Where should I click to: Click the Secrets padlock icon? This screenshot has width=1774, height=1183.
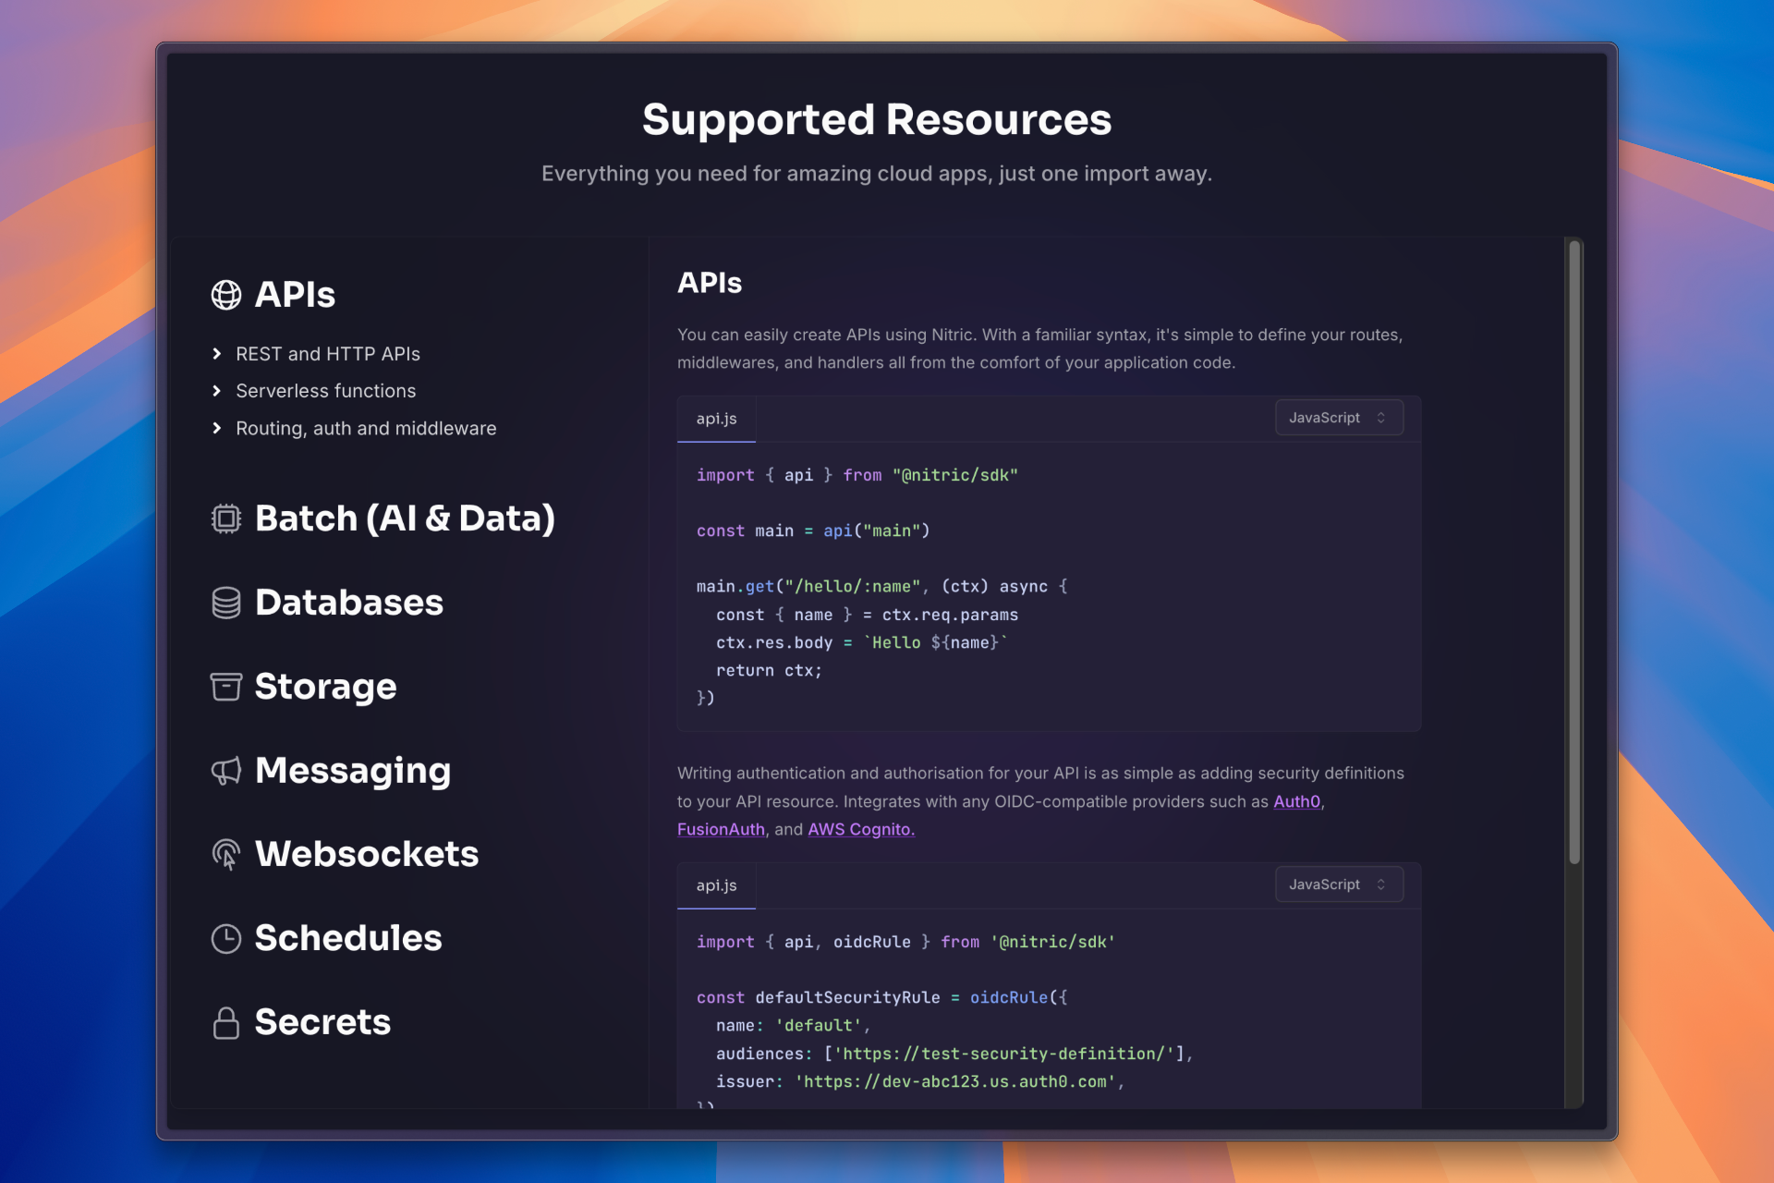click(x=226, y=1022)
